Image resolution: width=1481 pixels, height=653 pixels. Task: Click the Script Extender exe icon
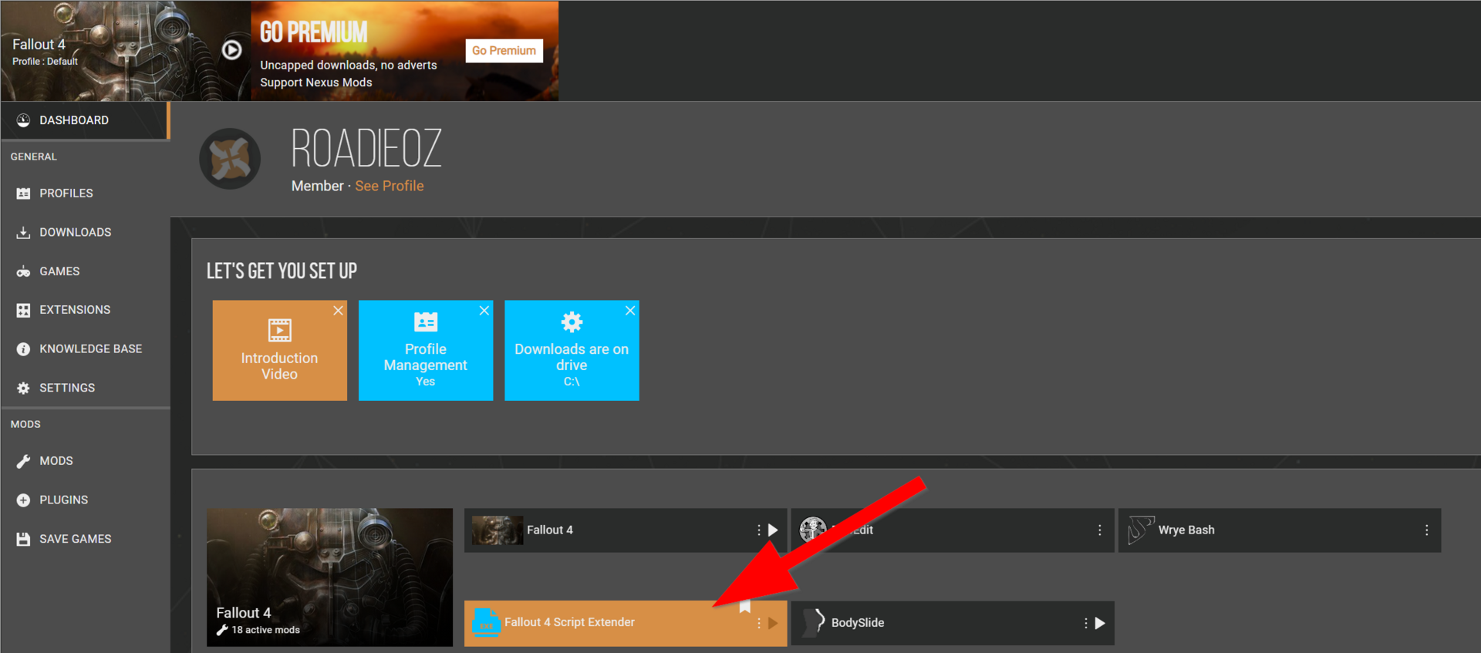pyautogui.click(x=486, y=623)
